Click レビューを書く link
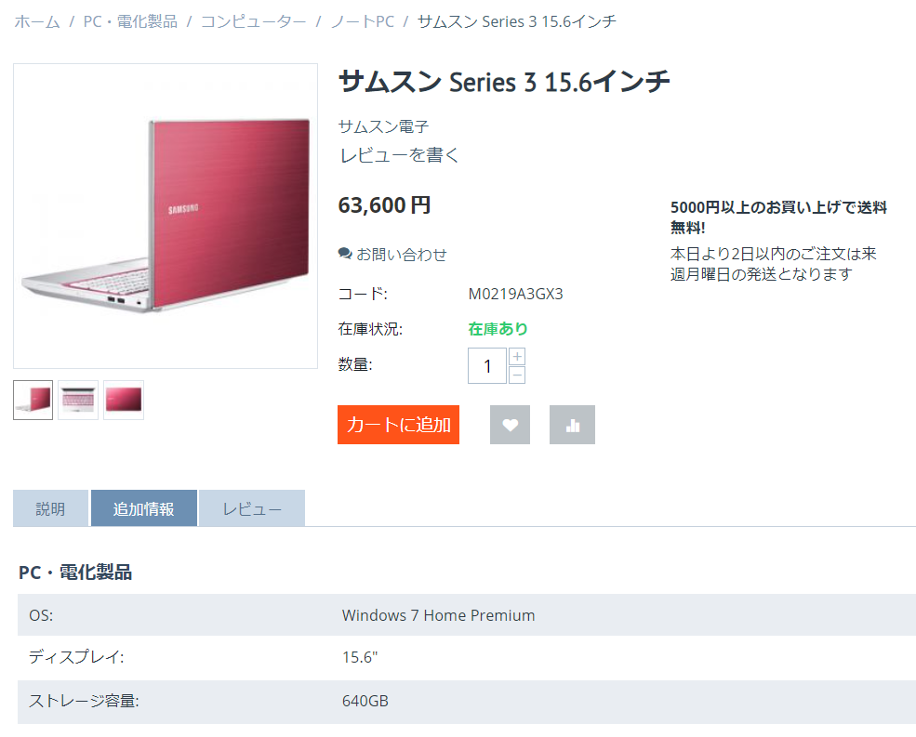The width and height of the screenshot is (916, 737). [399, 155]
